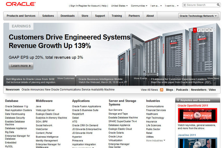Image resolution: width=222 pixels, height=148 pixels.
Task: Expand the Communities dropdown
Action: 139,6
